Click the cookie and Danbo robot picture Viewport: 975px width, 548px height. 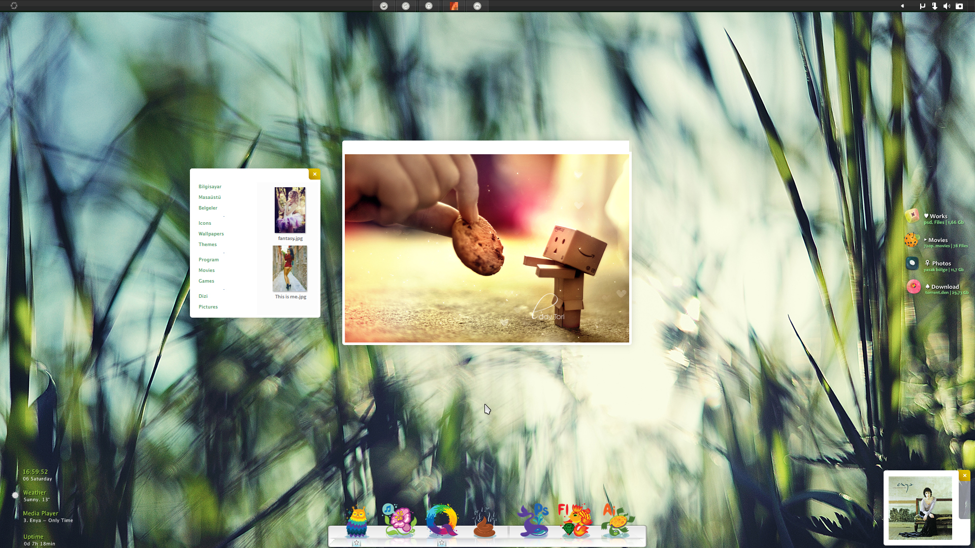click(x=487, y=248)
